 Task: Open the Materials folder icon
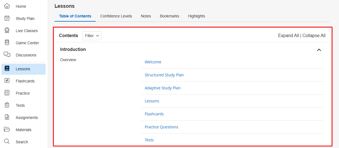[7, 129]
